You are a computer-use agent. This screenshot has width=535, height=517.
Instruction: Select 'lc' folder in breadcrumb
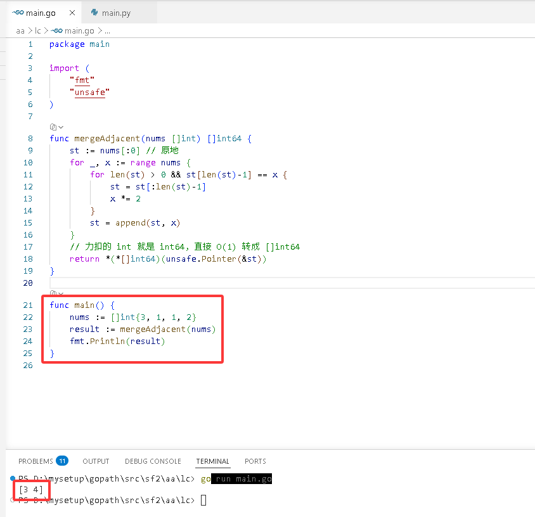(37, 31)
